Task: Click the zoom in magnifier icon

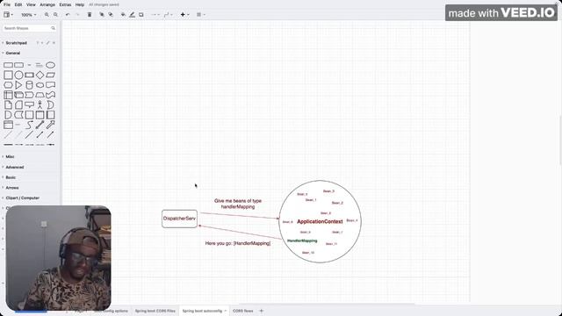Action: 47,15
